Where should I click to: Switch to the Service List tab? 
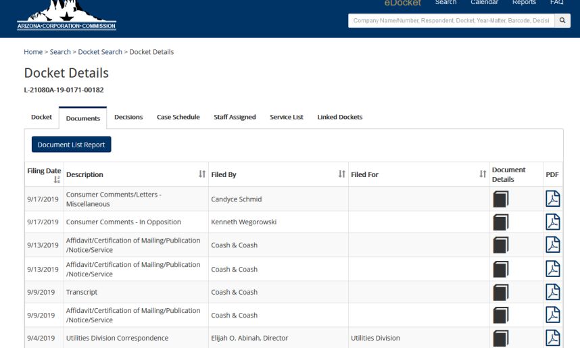coord(286,117)
